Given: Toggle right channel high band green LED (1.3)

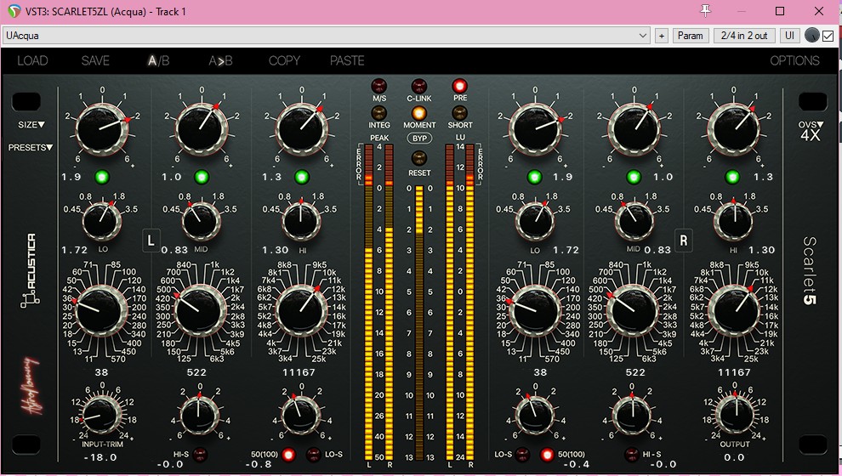Looking at the screenshot, I should coord(733,177).
